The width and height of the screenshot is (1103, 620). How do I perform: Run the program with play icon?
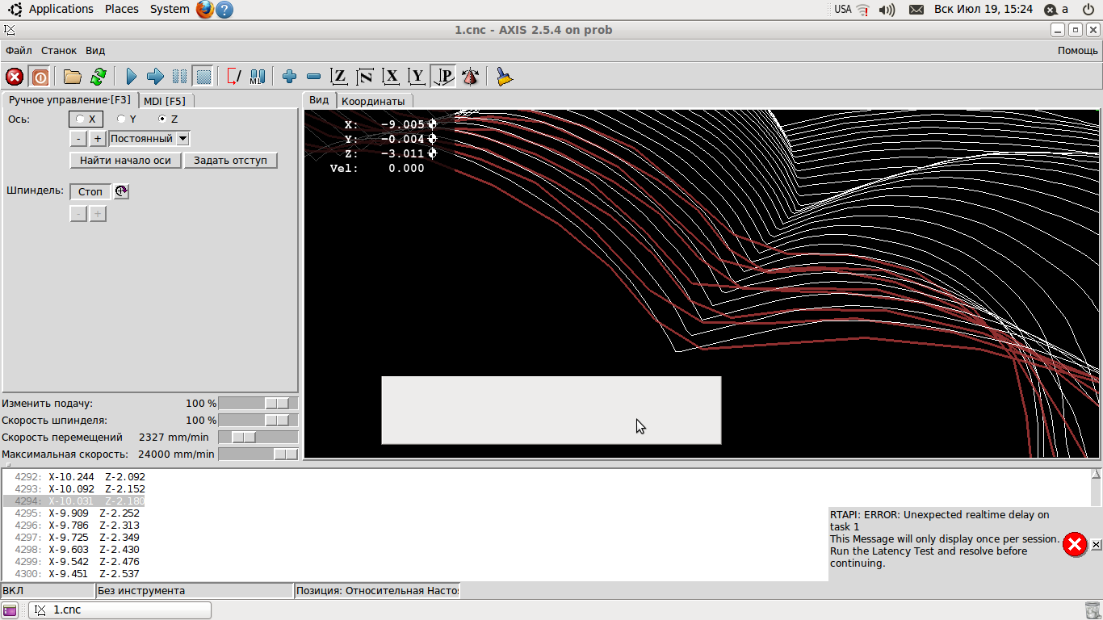132,77
